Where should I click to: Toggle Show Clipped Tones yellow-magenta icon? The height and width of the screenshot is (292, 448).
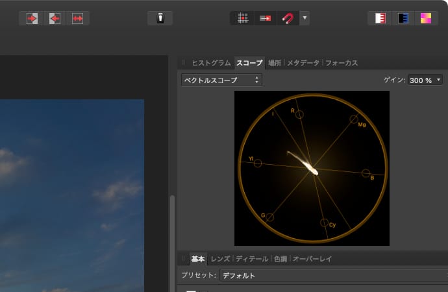tap(425, 18)
